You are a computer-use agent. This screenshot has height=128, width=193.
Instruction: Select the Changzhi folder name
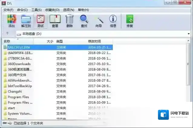[x=15, y=92]
